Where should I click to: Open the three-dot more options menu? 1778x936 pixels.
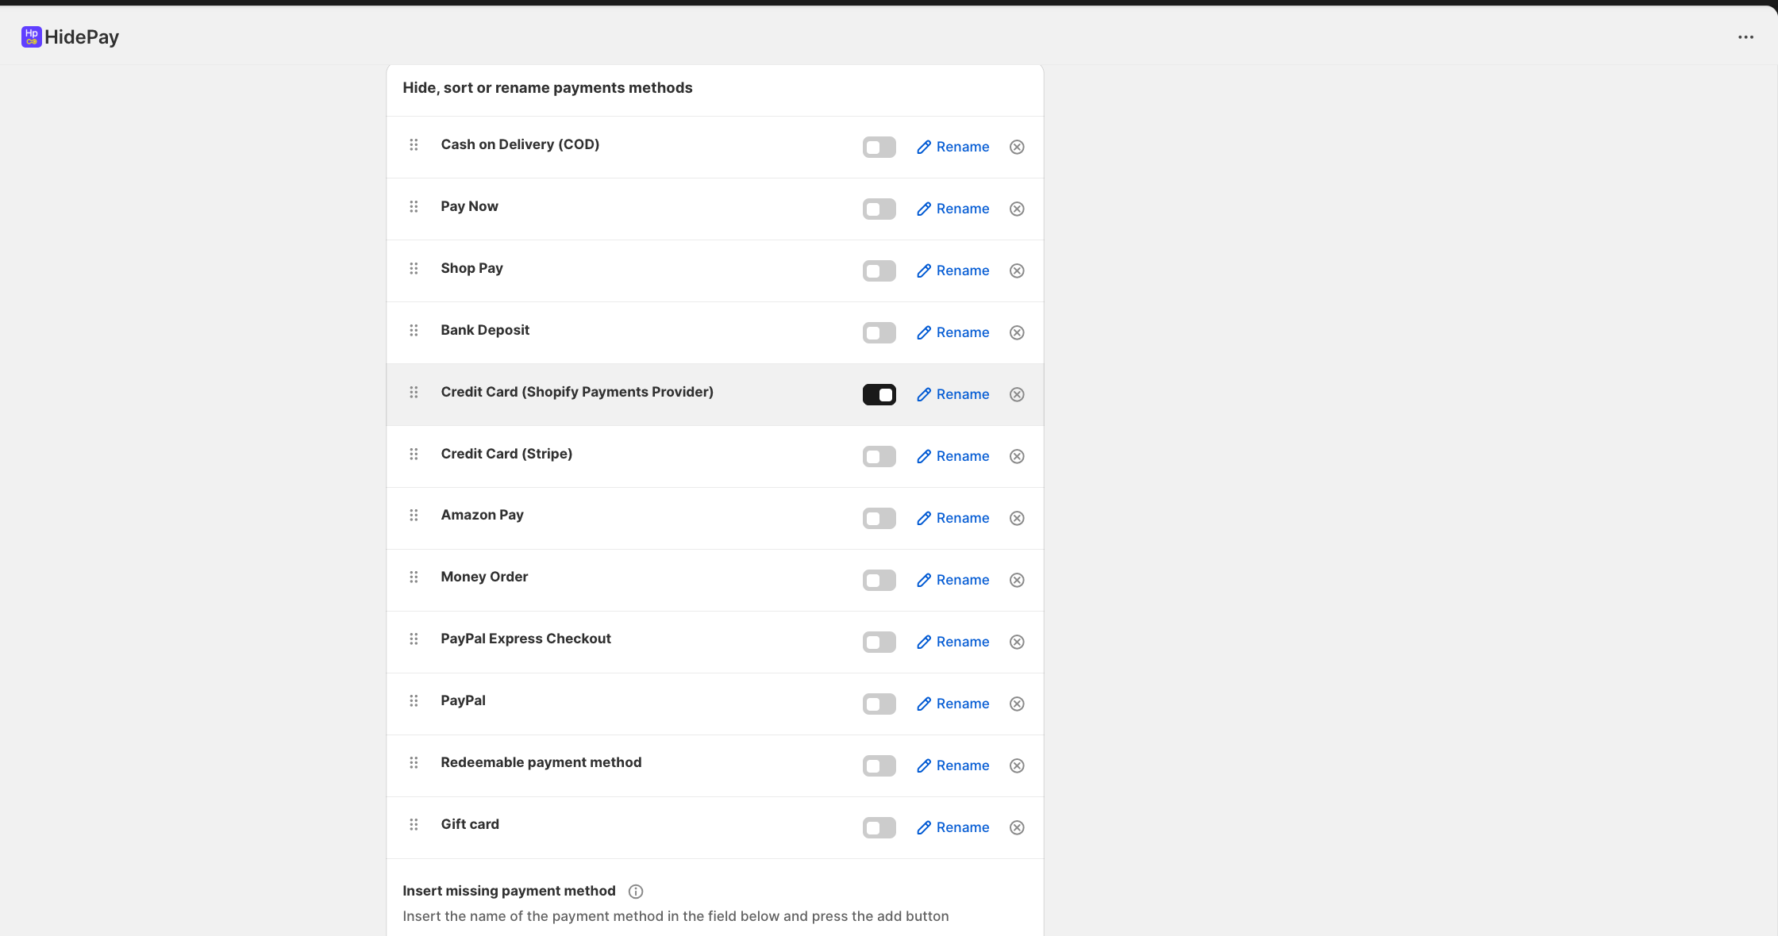pos(1745,37)
